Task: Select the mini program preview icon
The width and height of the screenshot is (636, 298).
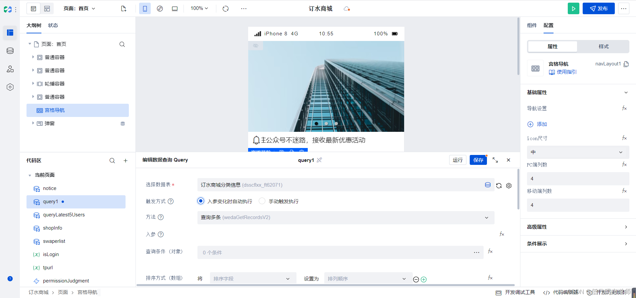Action: 160,9
